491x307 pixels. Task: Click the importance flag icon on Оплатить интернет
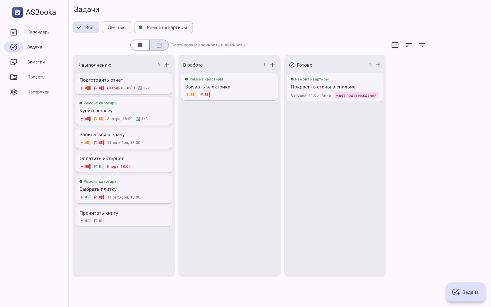tap(95, 167)
